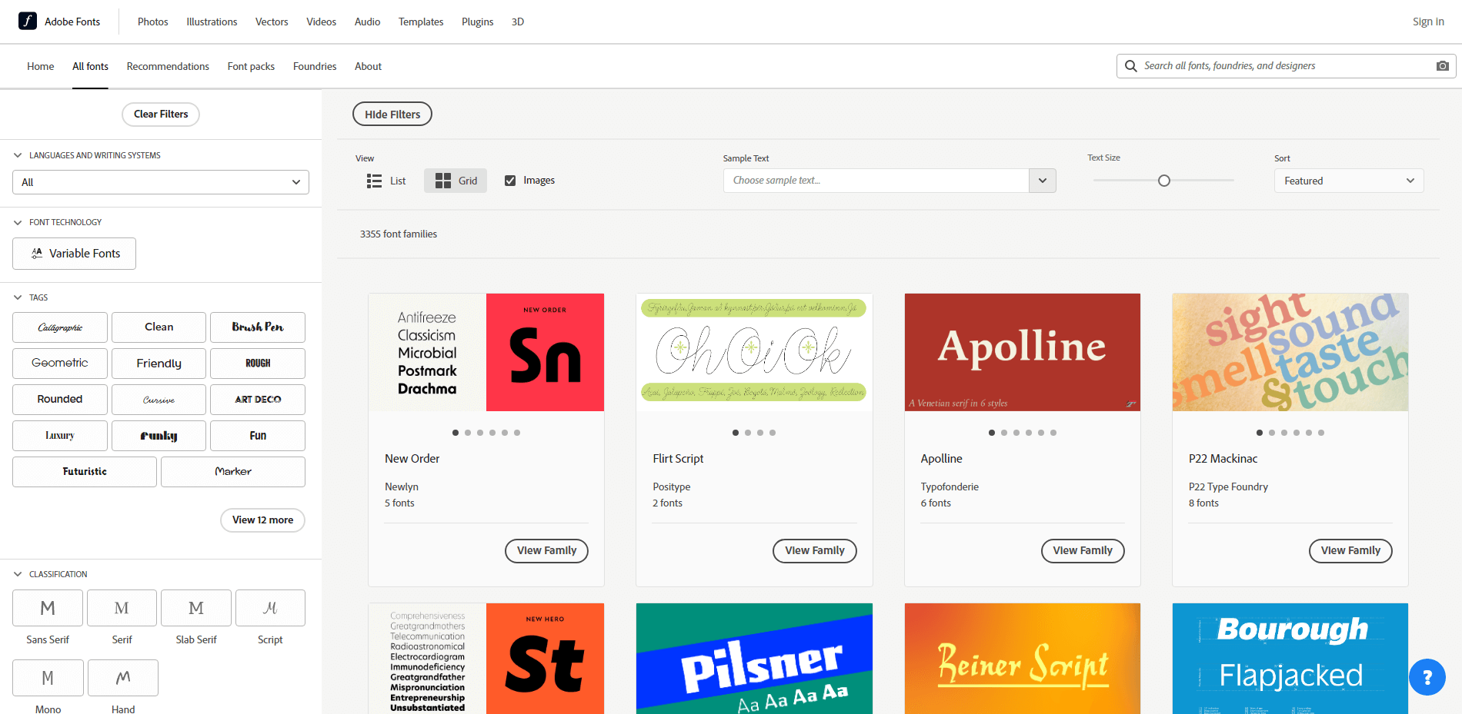
Task: Collapse Languages and Writing Systems section
Action: (x=18, y=155)
